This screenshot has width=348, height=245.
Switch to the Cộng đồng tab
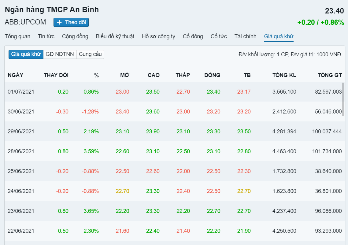(75, 36)
